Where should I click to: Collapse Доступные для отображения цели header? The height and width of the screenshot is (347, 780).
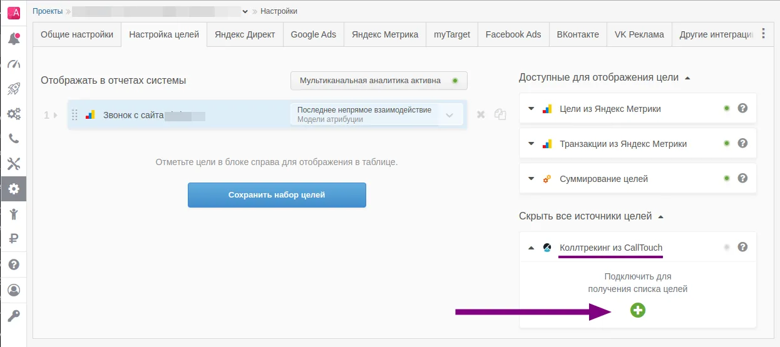(687, 78)
